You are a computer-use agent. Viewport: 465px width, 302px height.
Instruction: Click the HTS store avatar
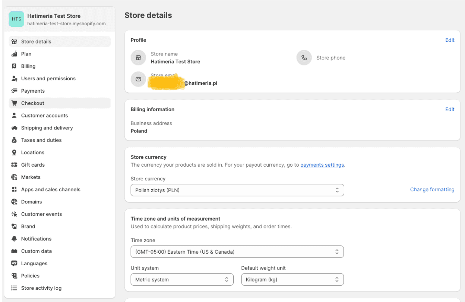click(16, 19)
